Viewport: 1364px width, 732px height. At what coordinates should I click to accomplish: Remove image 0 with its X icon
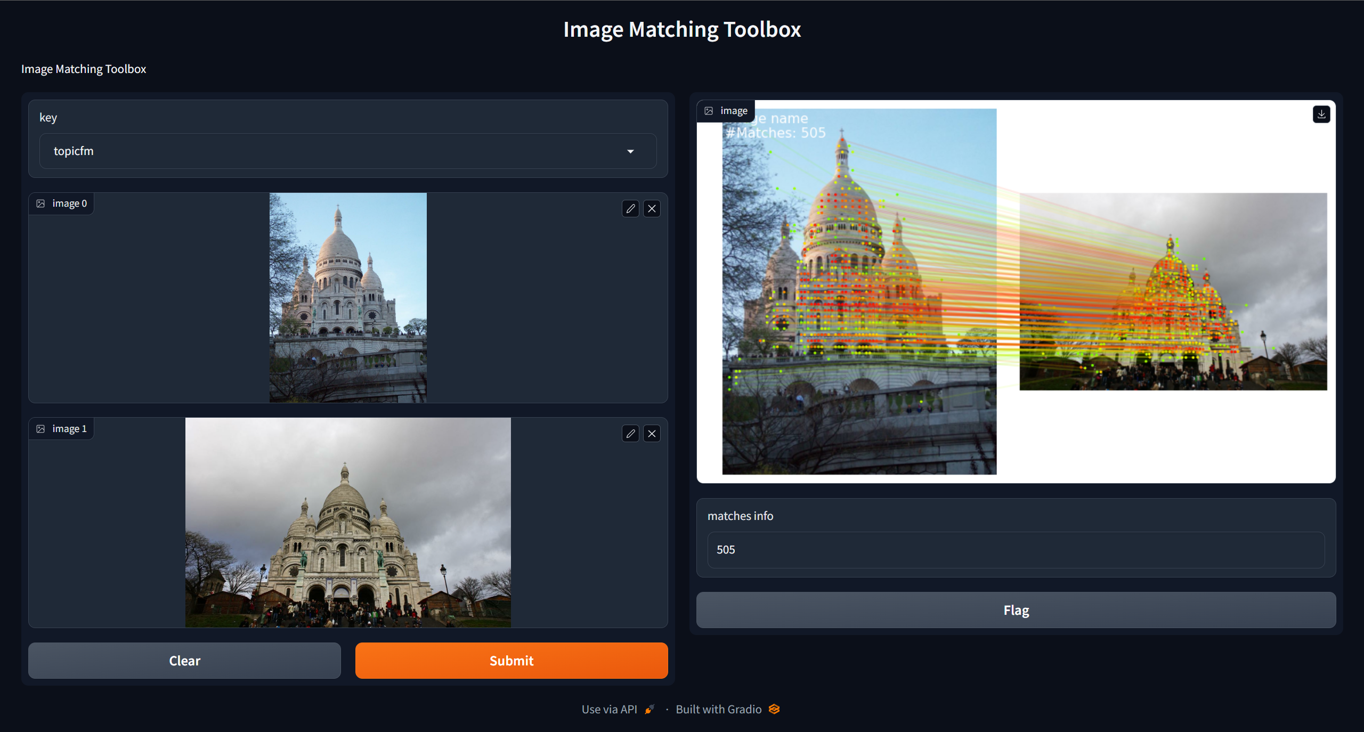tap(652, 208)
